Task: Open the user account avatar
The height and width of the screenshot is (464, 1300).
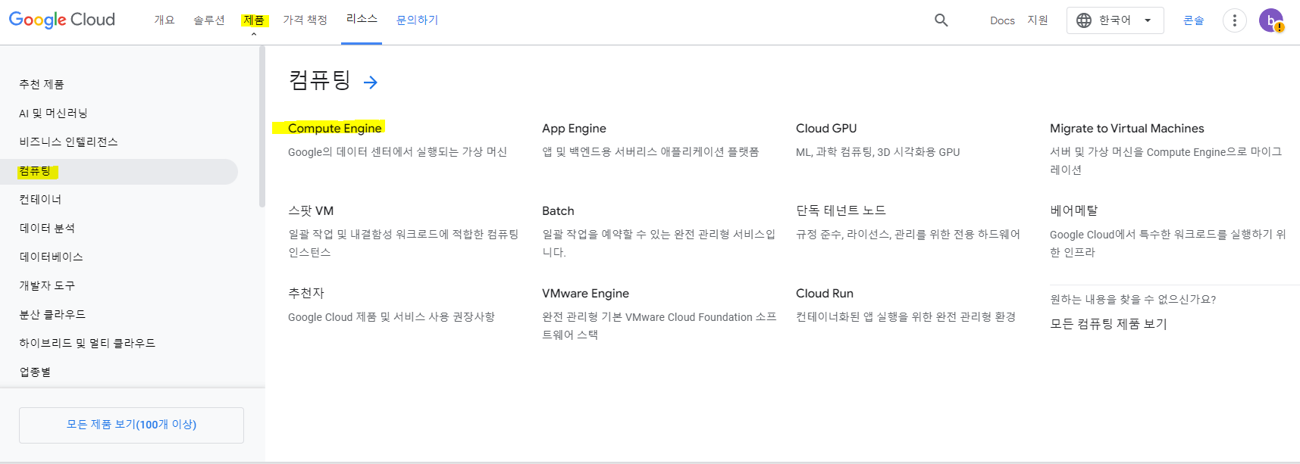Action: pos(1271,20)
